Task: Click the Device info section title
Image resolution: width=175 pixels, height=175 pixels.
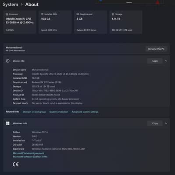Action: (18, 61)
